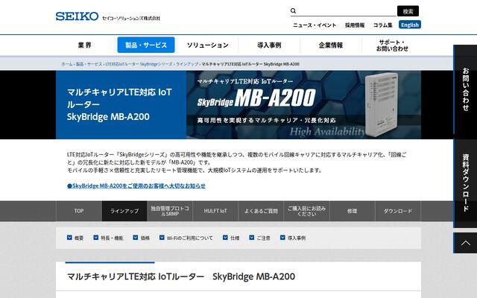Select the よくあるご質問 FAQ tab
477x298 pixels.
pyautogui.click(x=261, y=211)
